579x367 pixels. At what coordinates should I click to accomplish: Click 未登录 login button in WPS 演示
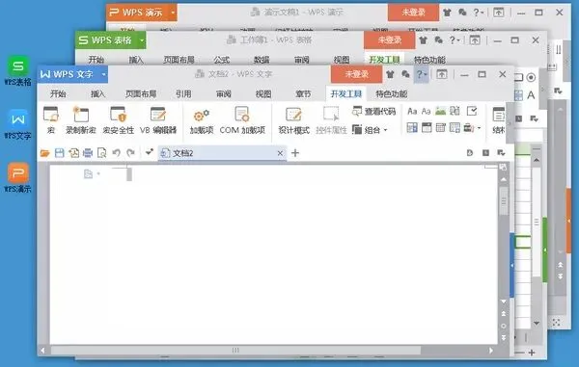(414, 13)
